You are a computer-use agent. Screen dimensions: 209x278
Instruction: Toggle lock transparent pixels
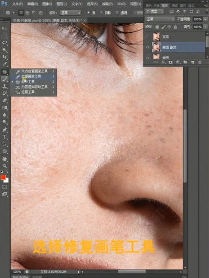click(157, 27)
